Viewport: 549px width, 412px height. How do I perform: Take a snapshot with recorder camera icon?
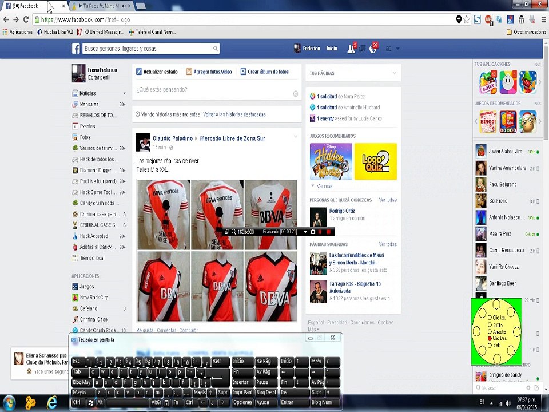313,232
